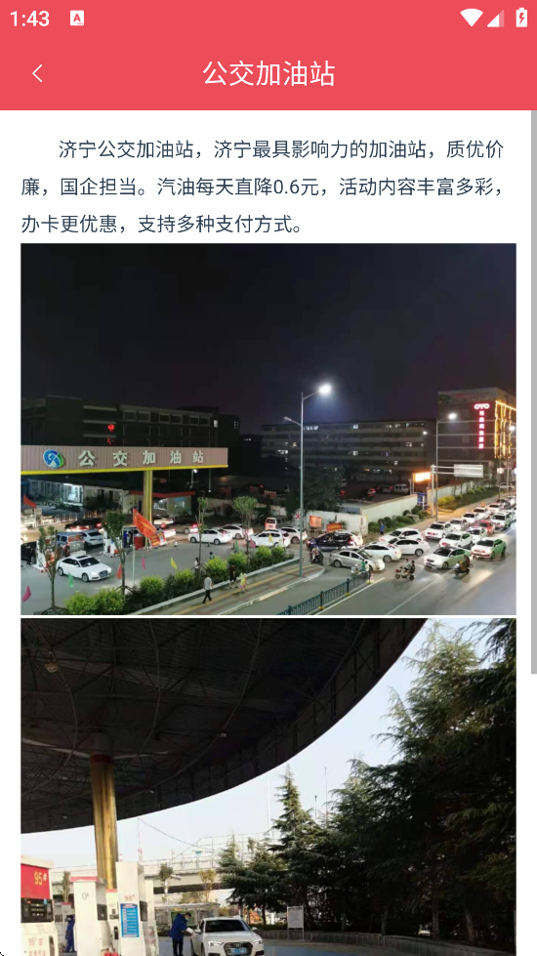Tap the intro paragraph starting with 济宁公交加油站
537x956 pixels.
[266, 187]
